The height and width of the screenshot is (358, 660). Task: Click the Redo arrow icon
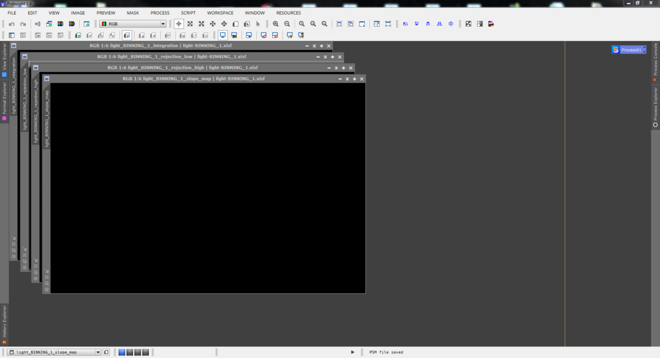23,24
